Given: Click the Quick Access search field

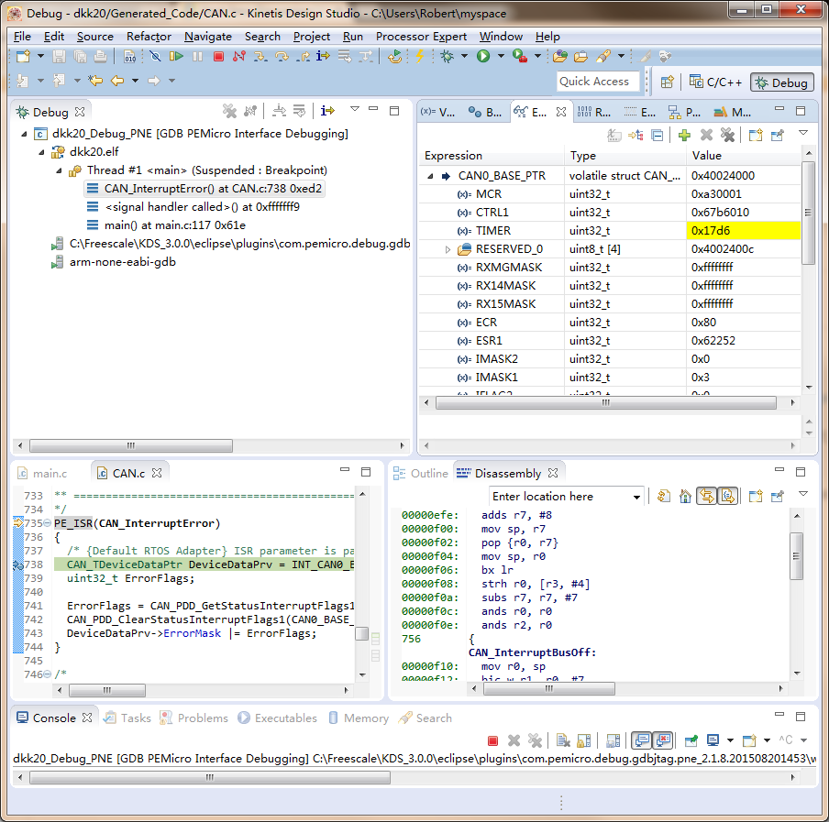Looking at the screenshot, I should tap(598, 82).
